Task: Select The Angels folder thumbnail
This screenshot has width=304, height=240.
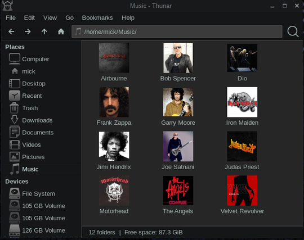Action: coord(178,191)
